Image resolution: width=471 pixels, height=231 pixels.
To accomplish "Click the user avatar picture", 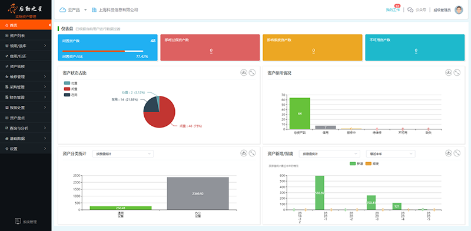I will click(459, 10).
